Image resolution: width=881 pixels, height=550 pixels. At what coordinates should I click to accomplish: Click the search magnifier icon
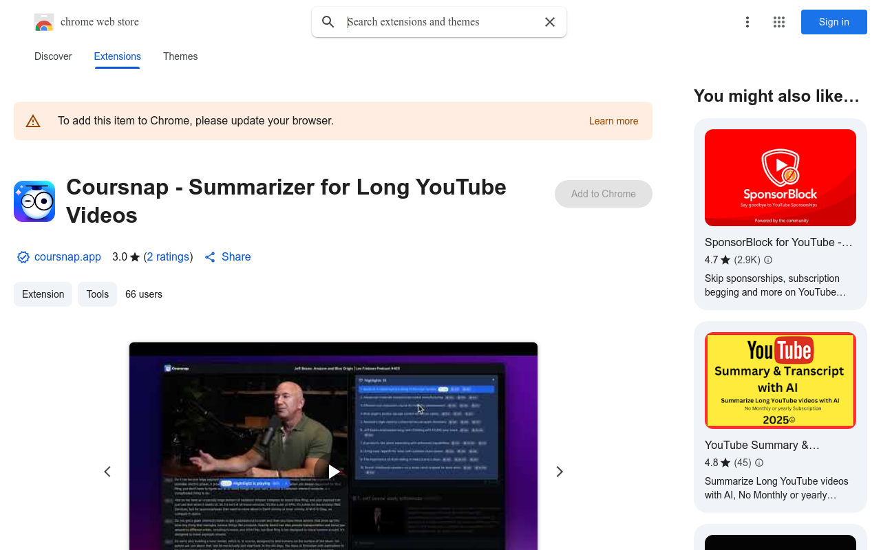click(328, 22)
